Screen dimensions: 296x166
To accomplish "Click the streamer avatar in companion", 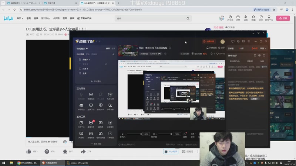I will (x=223, y=41).
